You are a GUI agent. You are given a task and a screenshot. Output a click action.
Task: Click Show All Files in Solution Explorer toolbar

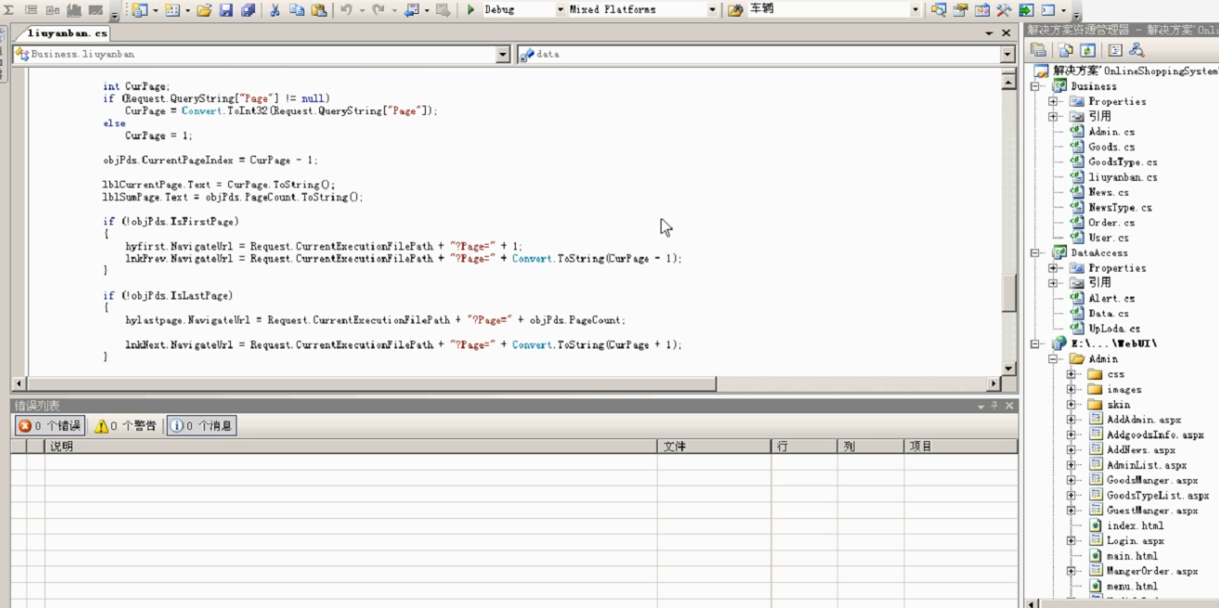coord(1066,50)
